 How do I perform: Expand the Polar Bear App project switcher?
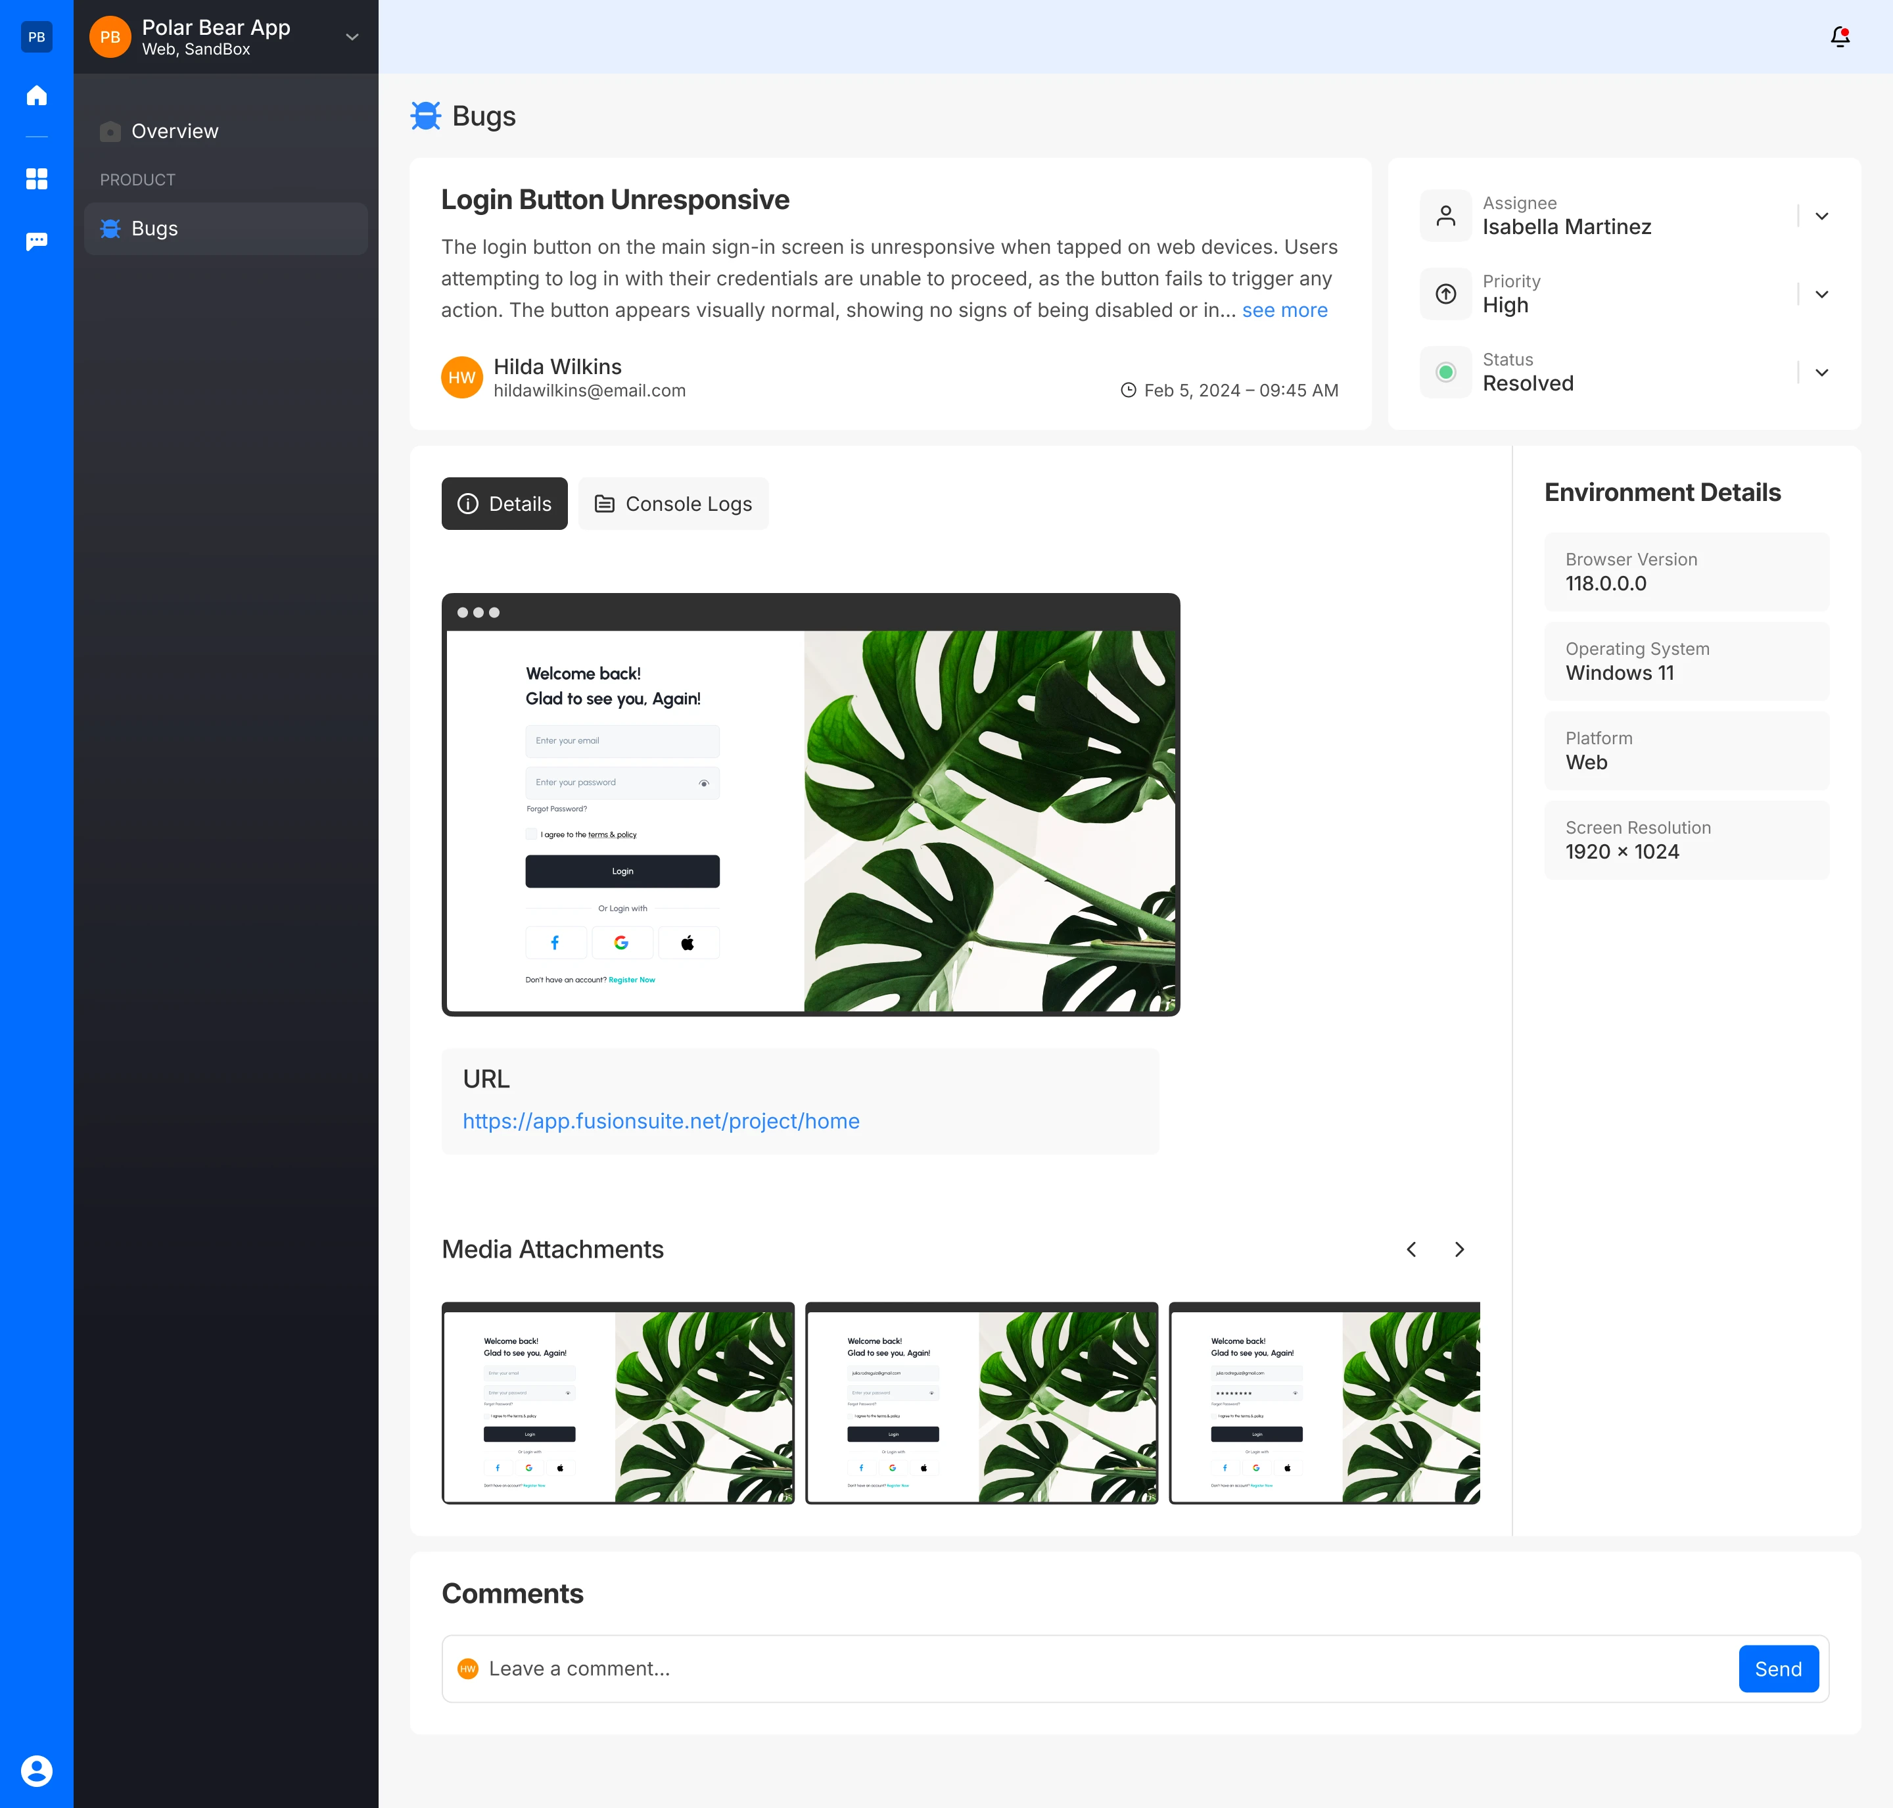pos(352,37)
